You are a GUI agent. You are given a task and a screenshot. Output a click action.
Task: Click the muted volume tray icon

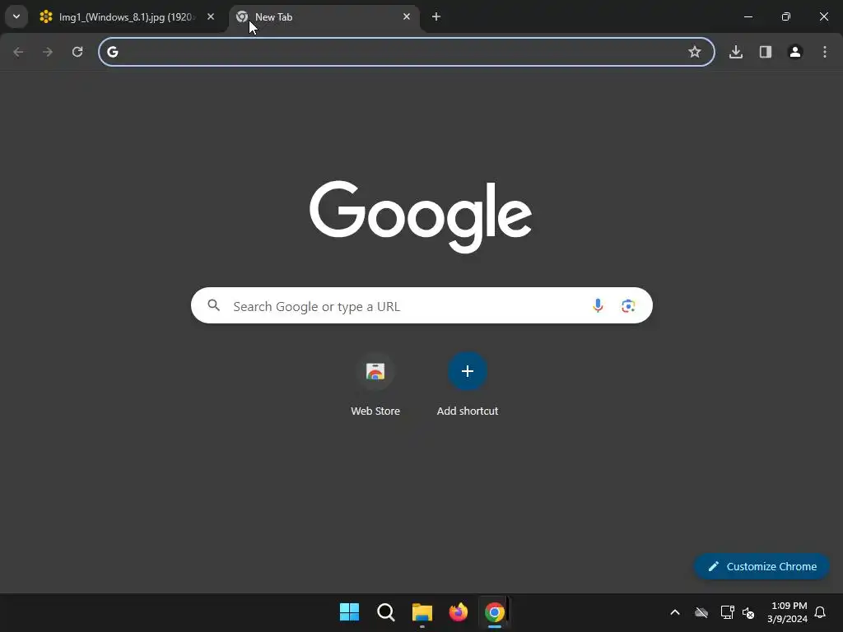point(748,612)
